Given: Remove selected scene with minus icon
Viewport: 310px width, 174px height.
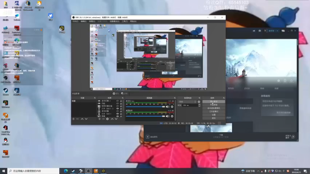Looking at the screenshot, I should pyautogui.click(x=77, y=119).
